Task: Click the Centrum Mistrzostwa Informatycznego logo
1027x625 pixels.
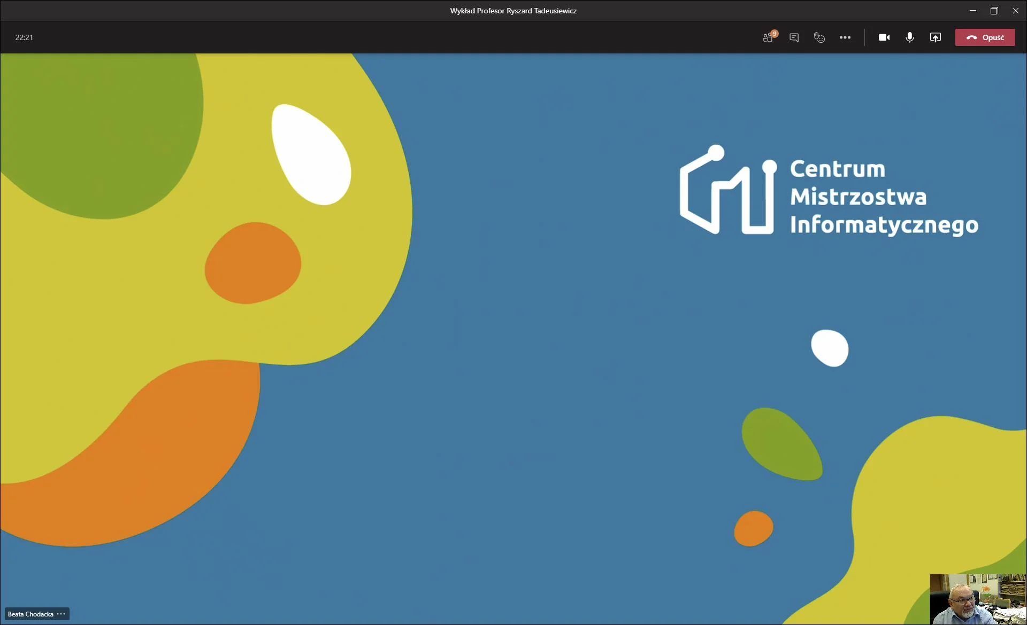Action: point(829,190)
